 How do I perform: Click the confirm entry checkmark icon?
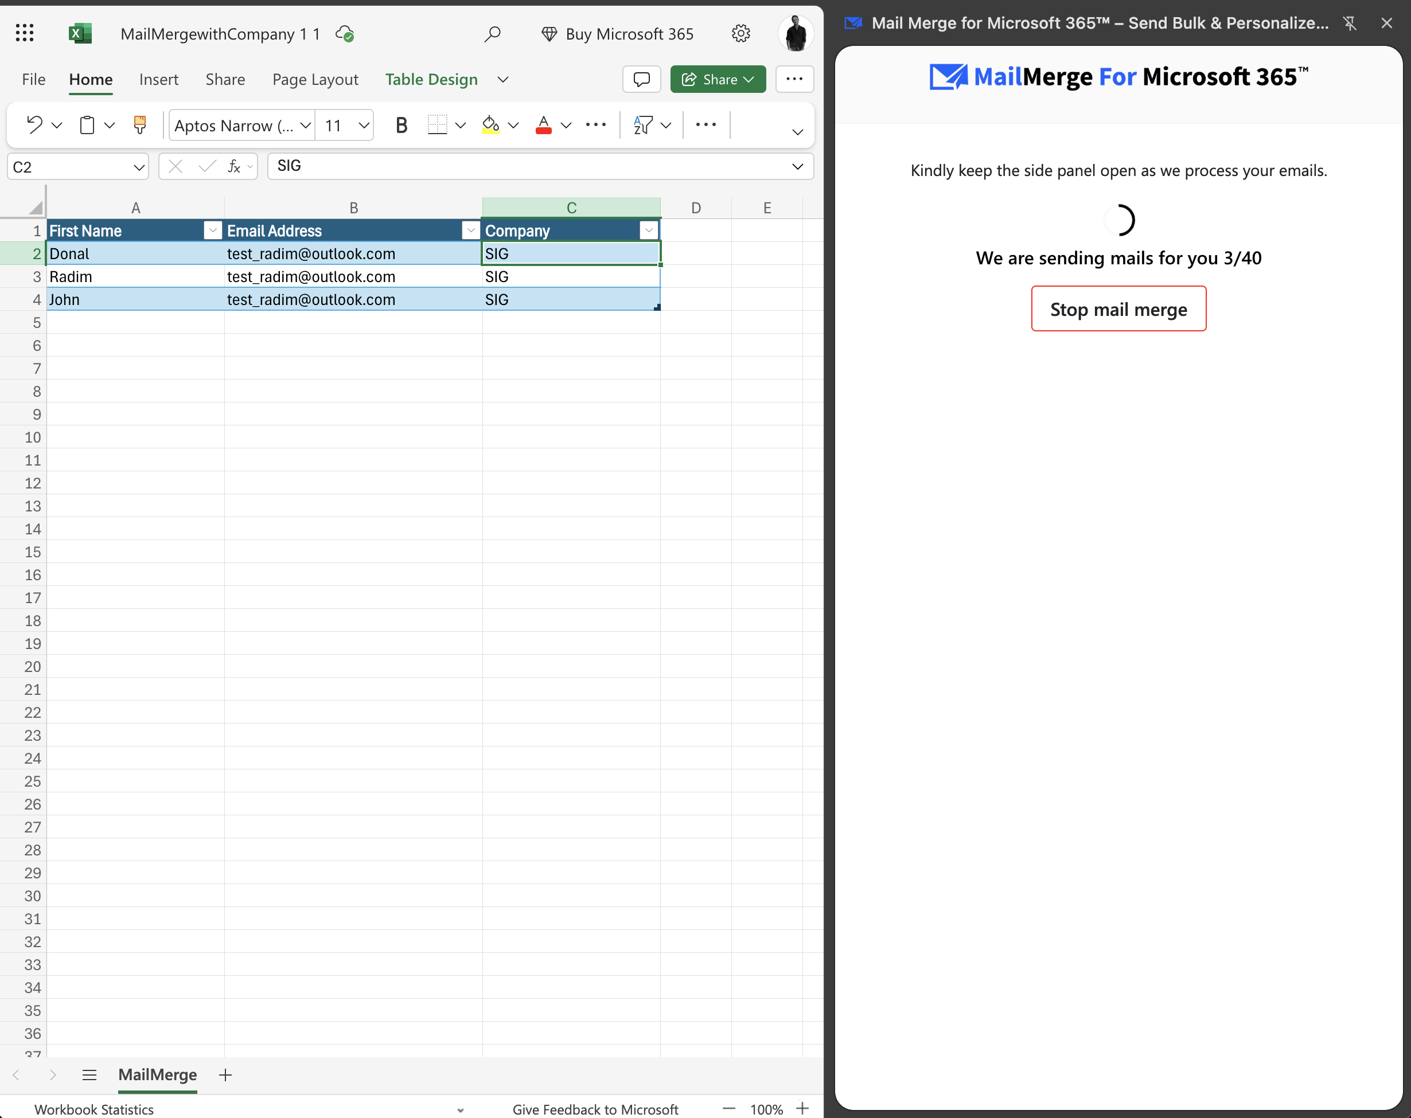(x=208, y=166)
